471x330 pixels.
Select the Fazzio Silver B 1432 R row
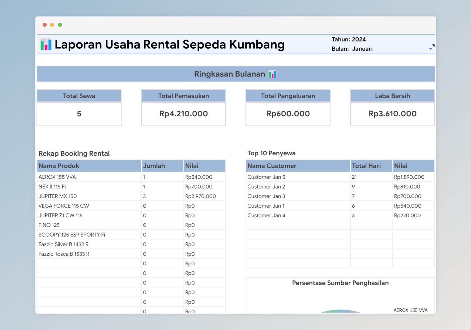[x=131, y=244]
